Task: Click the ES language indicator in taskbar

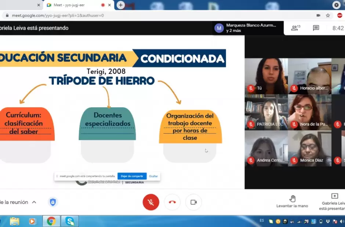Action: pos(262,221)
